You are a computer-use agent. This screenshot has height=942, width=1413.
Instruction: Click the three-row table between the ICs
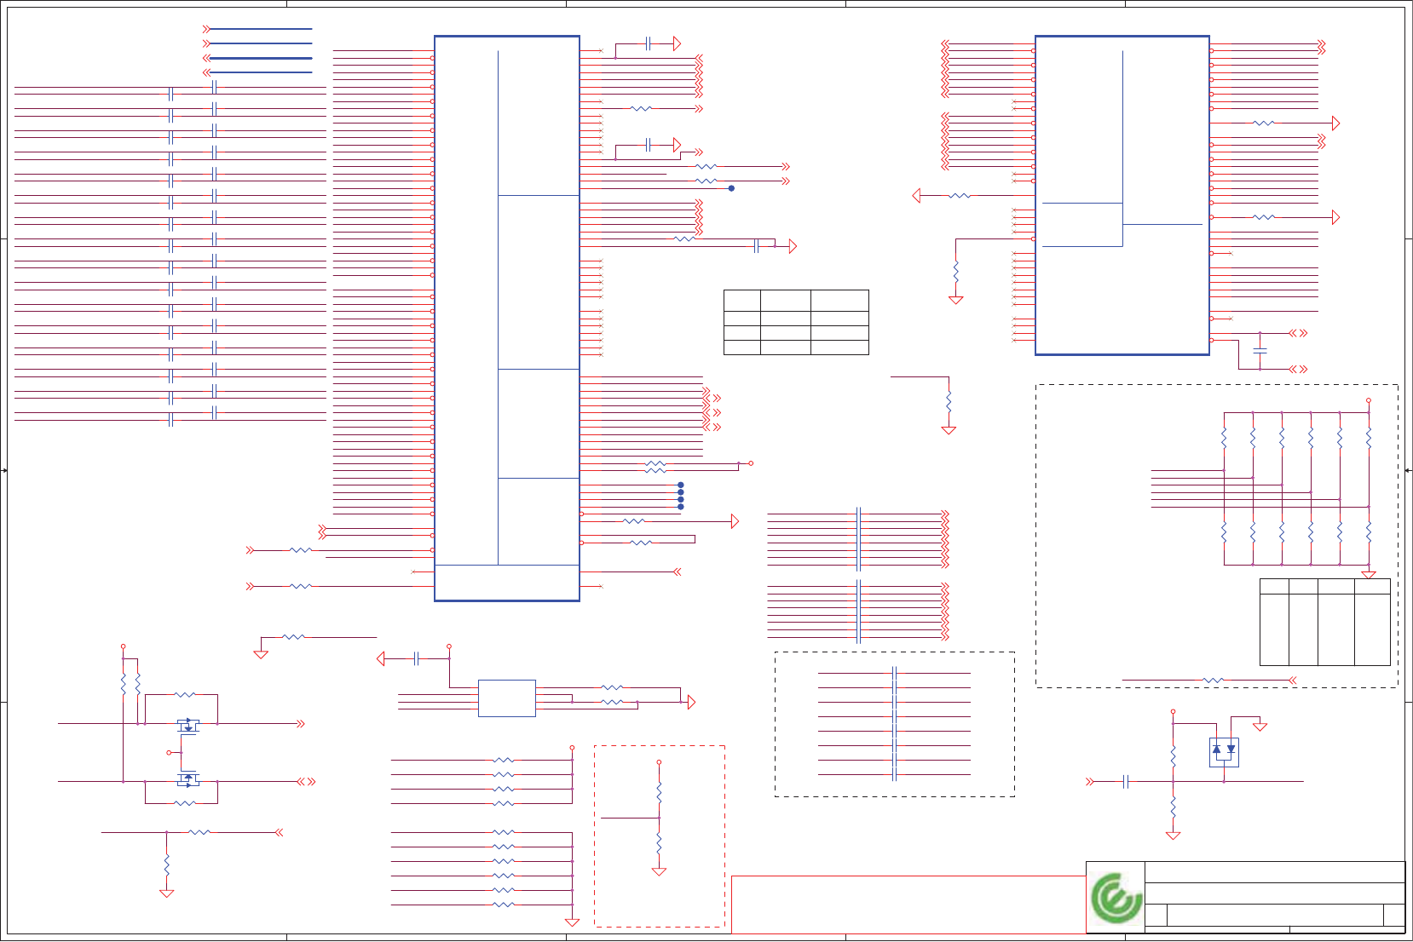pyautogui.click(x=796, y=322)
